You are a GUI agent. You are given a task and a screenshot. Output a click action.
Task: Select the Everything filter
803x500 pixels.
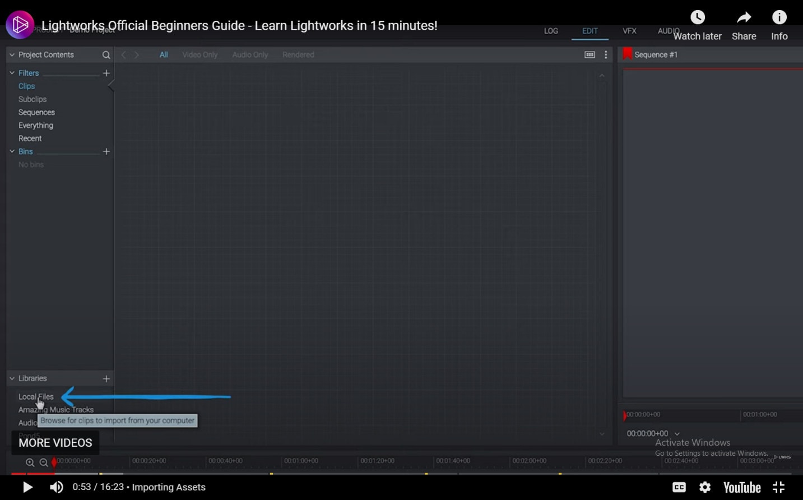point(36,126)
